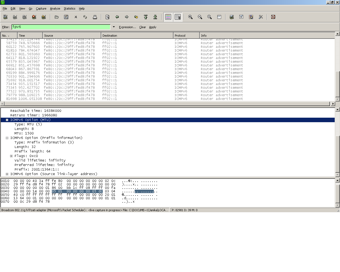Screen dimensions: 340x272
Task: Open the filter history dropdown
Action: (114, 27)
